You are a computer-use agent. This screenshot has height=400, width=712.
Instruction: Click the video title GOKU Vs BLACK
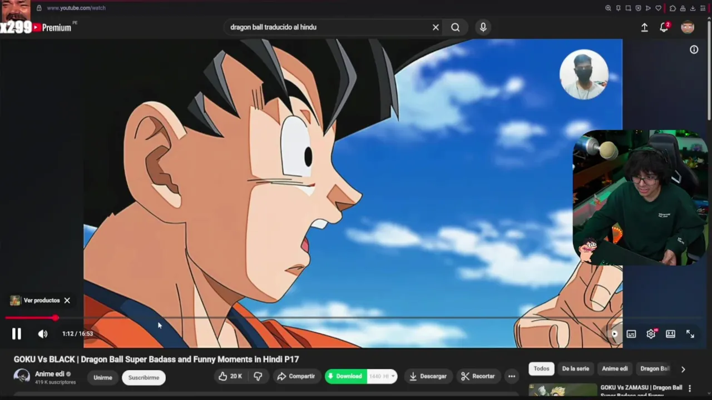point(156,359)
